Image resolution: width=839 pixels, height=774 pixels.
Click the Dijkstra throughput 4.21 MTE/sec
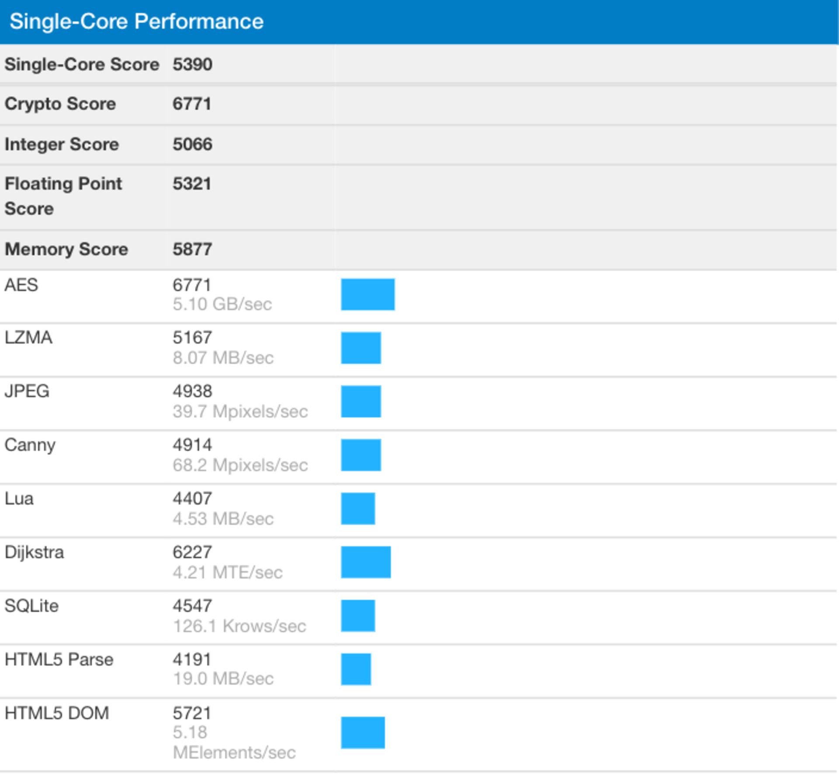[x=228, y=572]
